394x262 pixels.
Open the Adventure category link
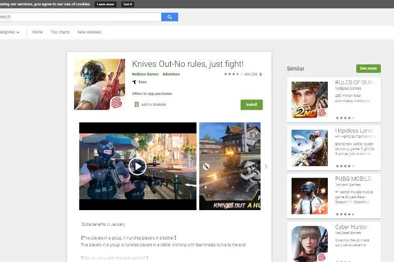point(171,74)
